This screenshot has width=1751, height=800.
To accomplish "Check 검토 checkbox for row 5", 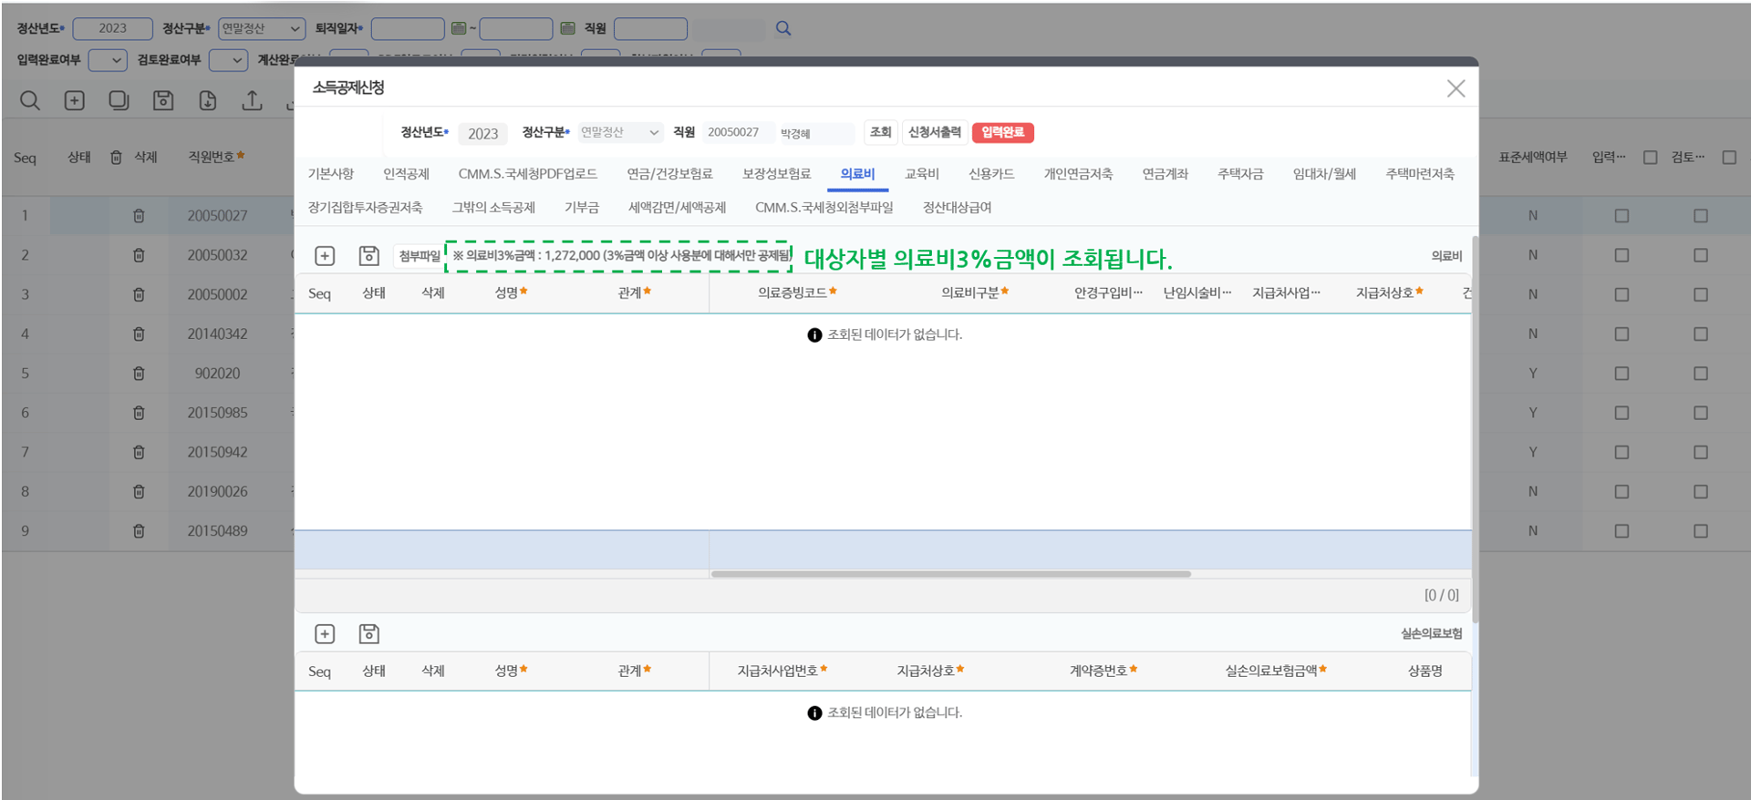I will pos(1701,374).
